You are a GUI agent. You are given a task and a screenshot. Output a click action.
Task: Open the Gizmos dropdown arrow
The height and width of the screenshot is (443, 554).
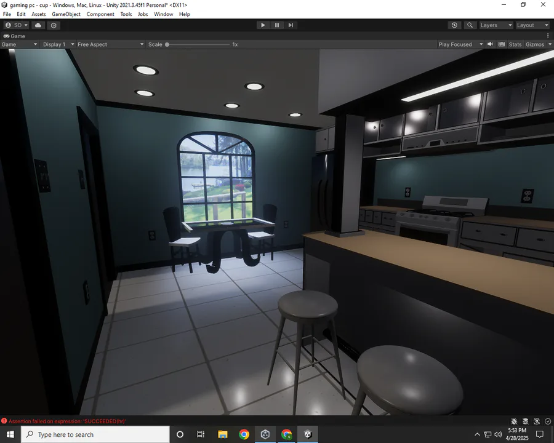pyautogui.click(x=550, y=44)
